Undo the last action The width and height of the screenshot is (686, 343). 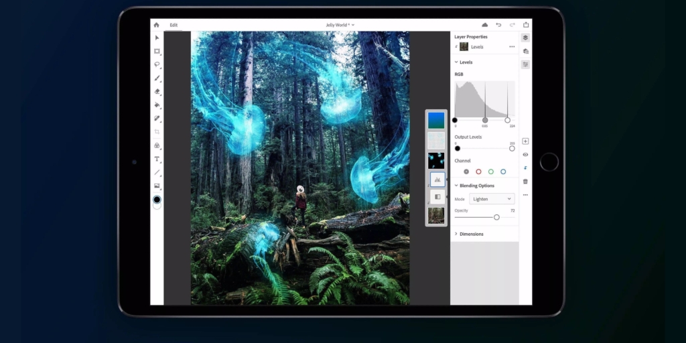(498, 25)
